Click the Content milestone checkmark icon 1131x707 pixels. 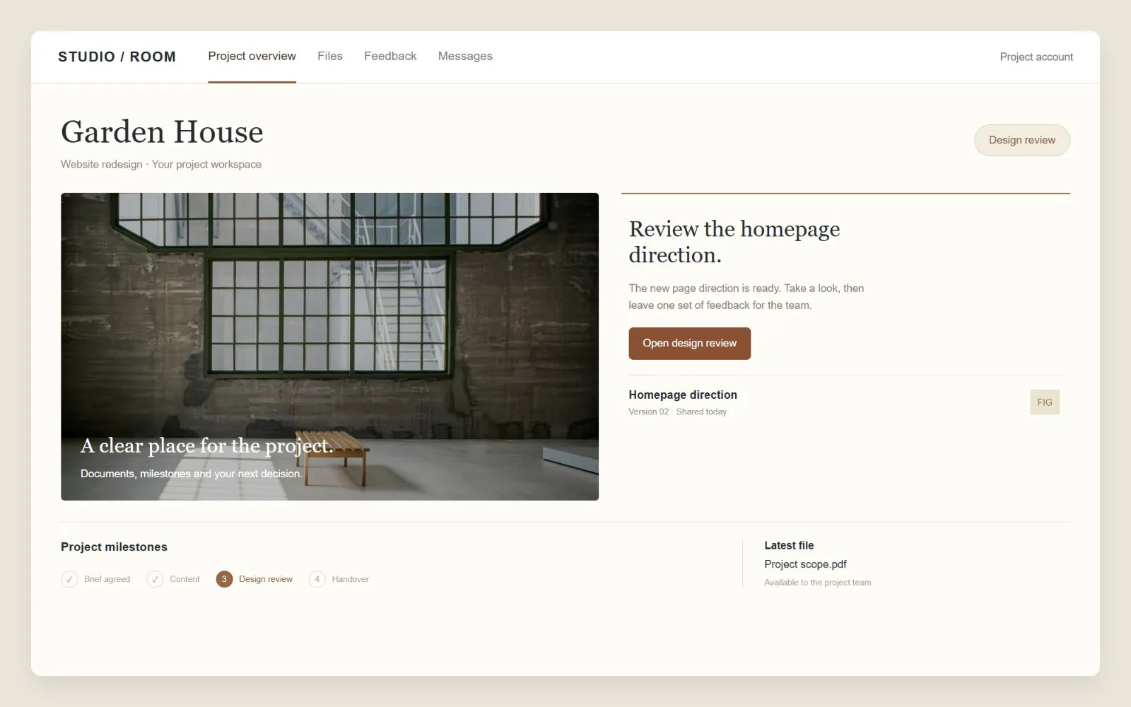(155, 579)
